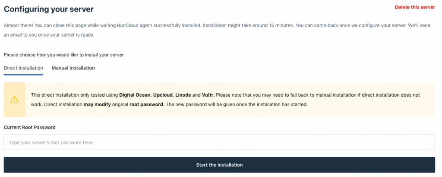Viewport: 442px width, 177px height.
Task: Click the Current Root Password label
Action: (x=29, y=128)
